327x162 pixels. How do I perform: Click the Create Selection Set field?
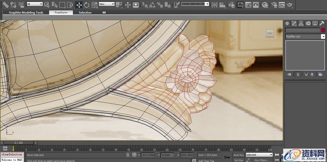[x=193, y=4]
